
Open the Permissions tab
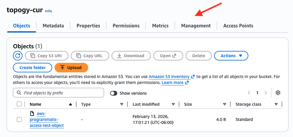126,26
